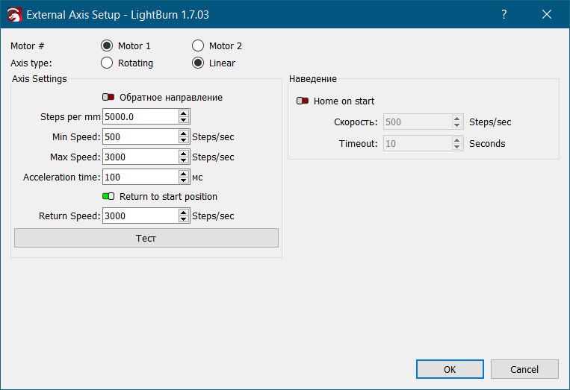The image size is (570, 390).
Task: Increase Min Speed with up arrow
Action: point(184,133)
